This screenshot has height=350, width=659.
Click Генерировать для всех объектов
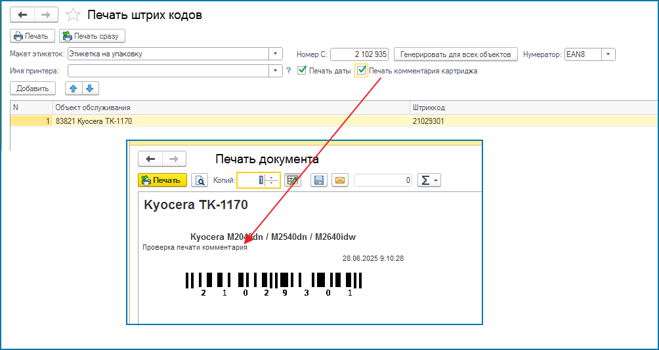[x=455, y=54]
